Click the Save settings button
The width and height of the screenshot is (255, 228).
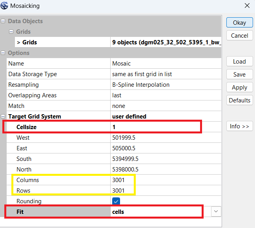click(x=239, y=75)
